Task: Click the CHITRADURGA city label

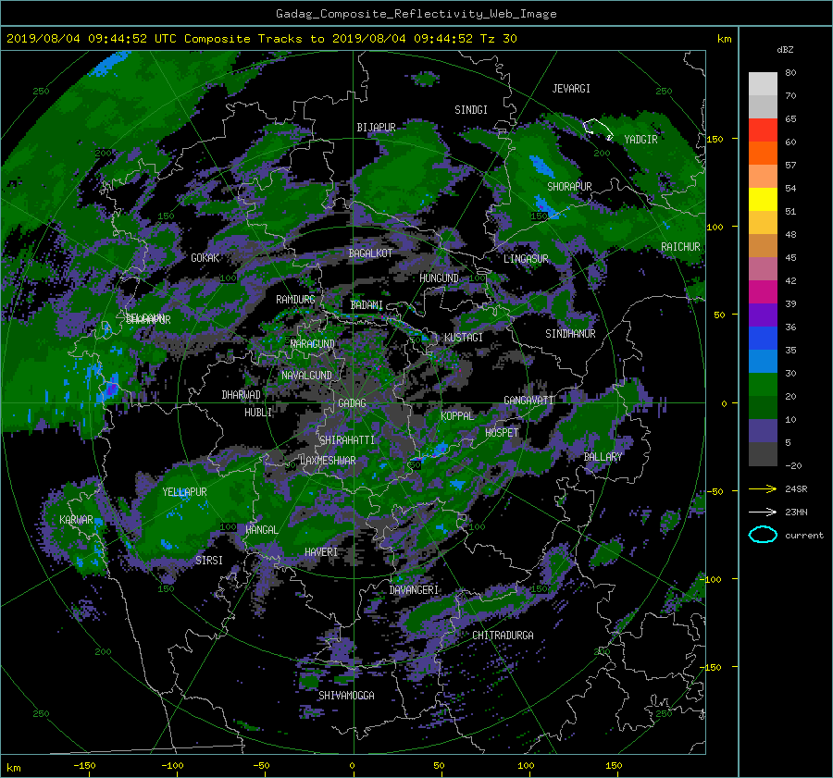Action: pyautogui.click(x=503, y=636)
